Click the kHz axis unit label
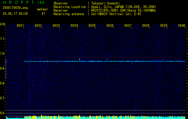188x119 pixels. (x=3, y=24)
